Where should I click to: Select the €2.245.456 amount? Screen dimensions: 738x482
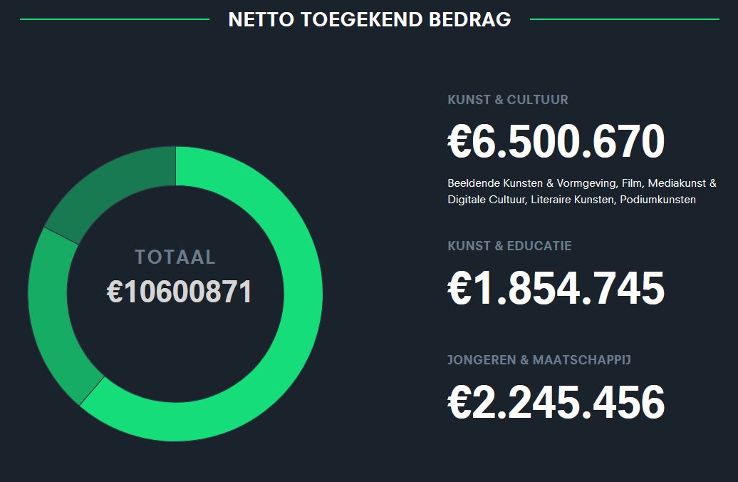(x=556, y=402)
